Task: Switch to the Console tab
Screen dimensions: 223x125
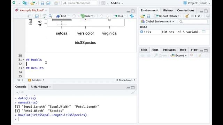Action: pyautogui.click(x=21, y=87)
